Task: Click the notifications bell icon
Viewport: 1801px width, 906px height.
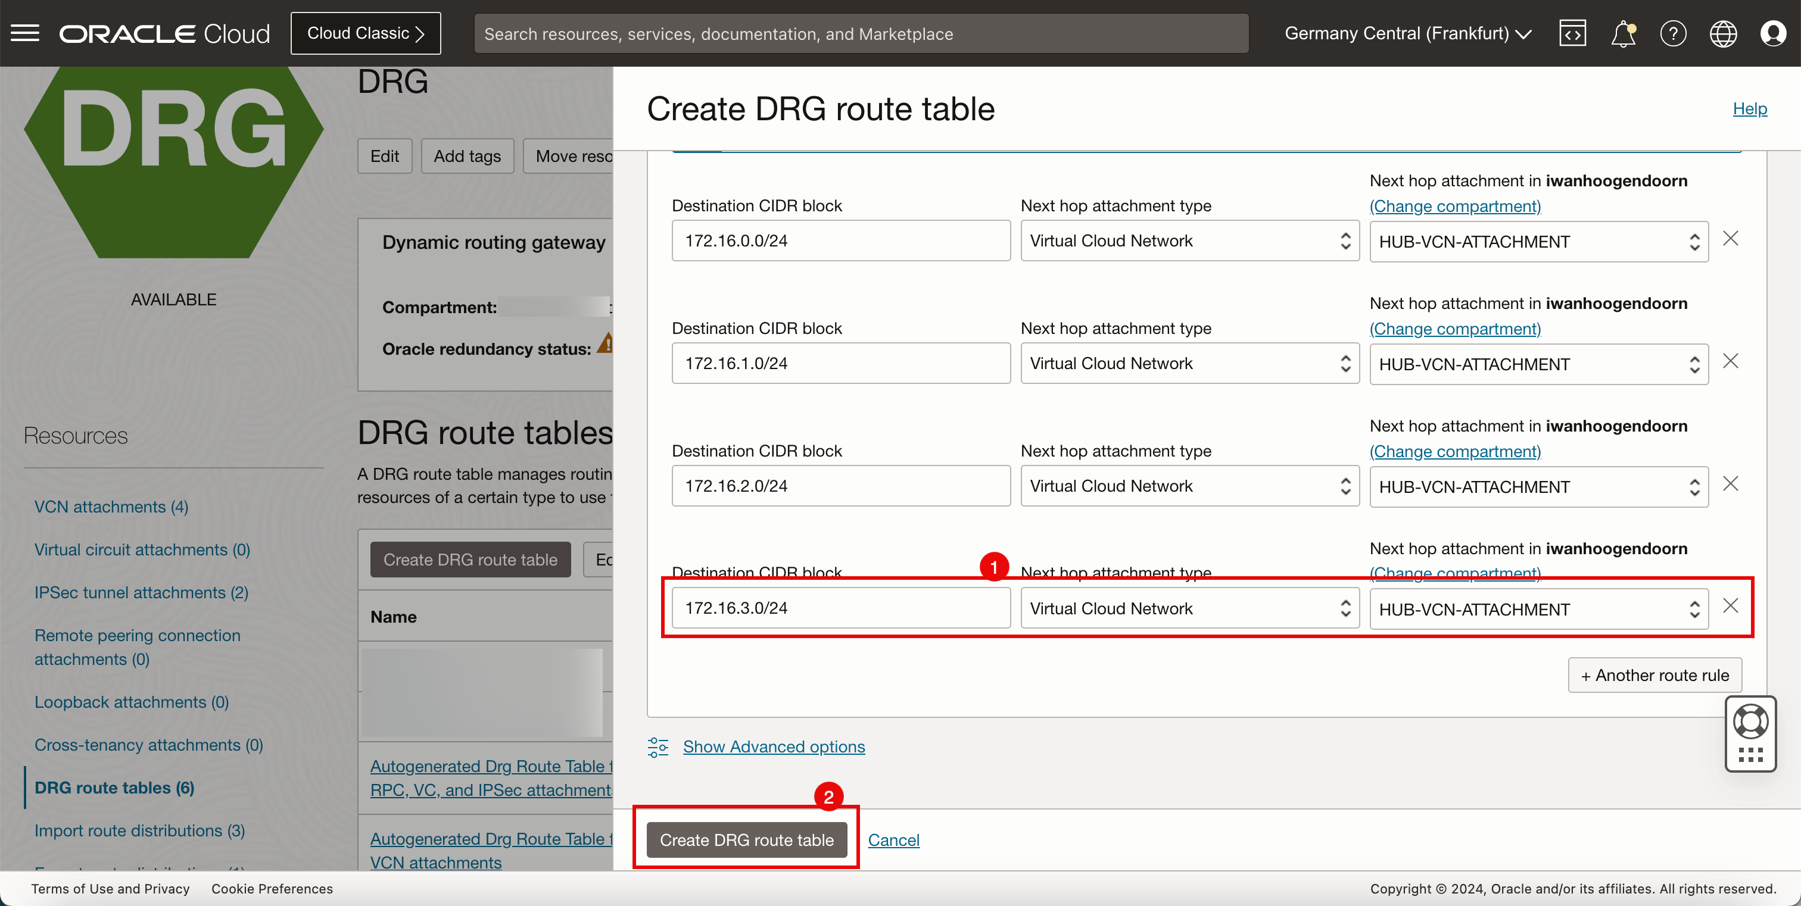Action: [x=1624, y=32]
